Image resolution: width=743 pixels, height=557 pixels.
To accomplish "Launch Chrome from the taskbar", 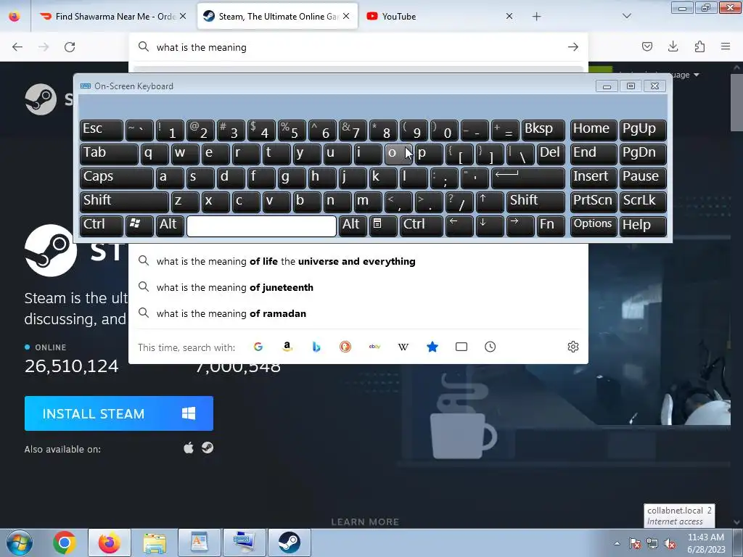I will click(65, 542).
